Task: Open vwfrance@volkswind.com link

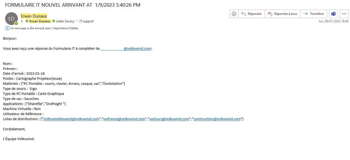Action: [x=124, y=119]
